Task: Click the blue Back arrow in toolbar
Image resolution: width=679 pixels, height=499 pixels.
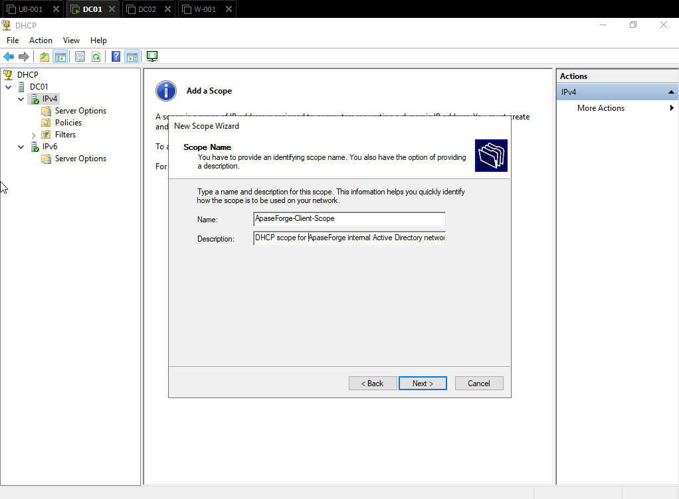Action: click(9, 56)
